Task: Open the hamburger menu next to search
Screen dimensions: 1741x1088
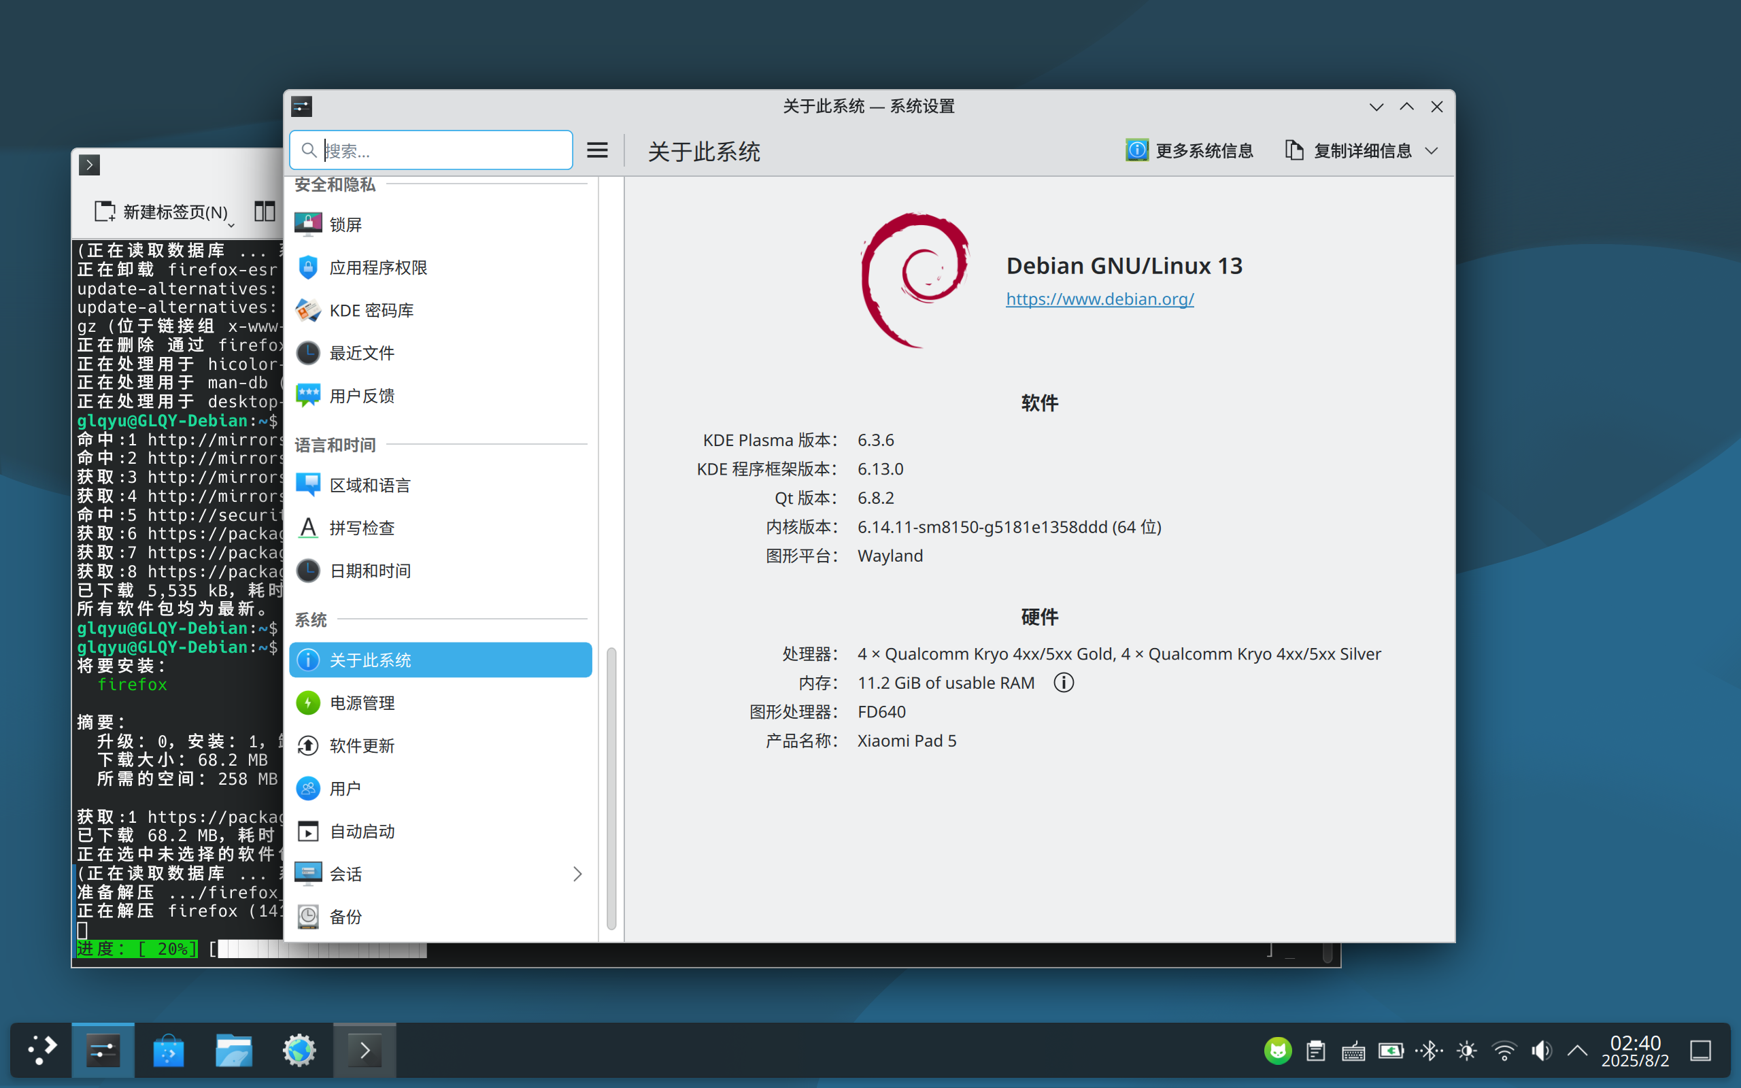Action: [x=597, y=150]
